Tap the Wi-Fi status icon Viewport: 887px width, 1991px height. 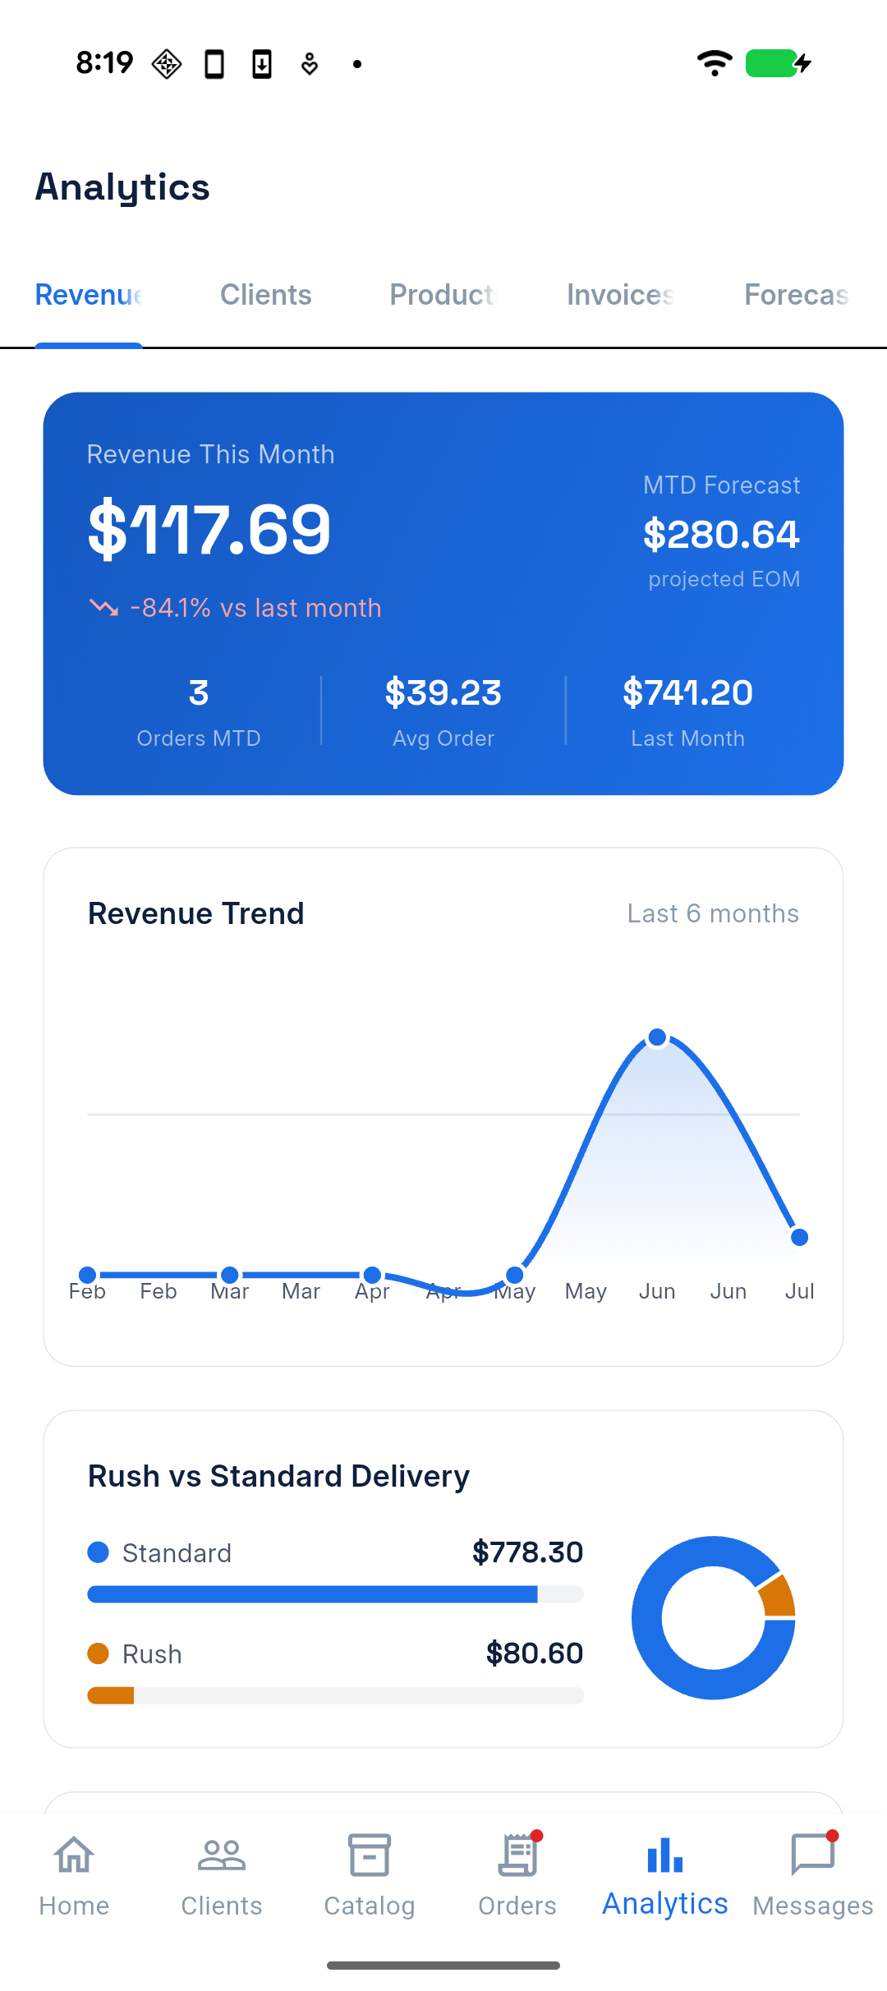click(x=715, y=63)
